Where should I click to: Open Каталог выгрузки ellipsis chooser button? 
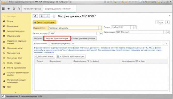[98, 34]
